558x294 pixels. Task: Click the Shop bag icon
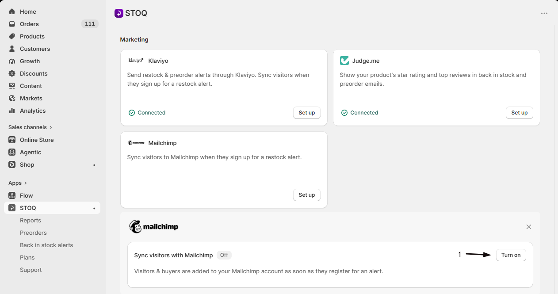point(12,164)
